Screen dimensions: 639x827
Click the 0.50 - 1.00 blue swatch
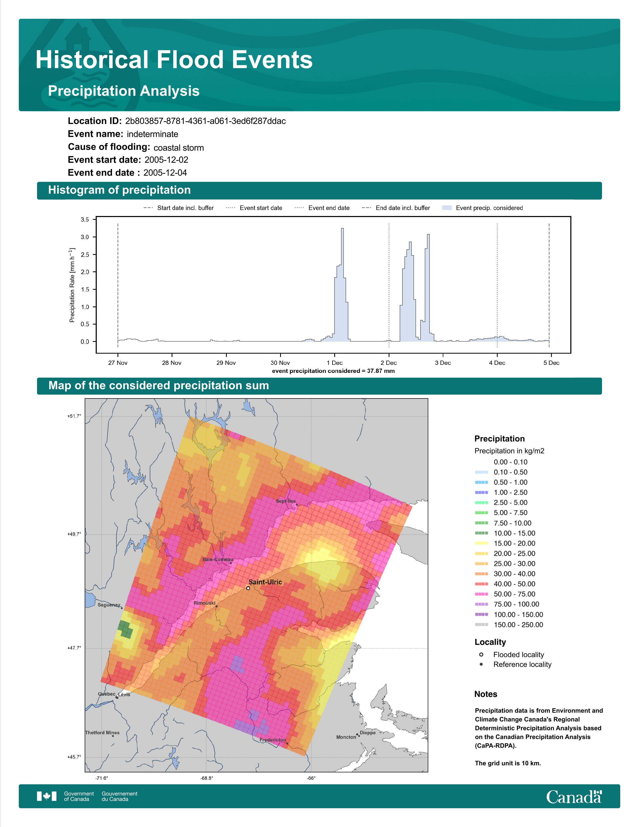[x=482, y=482]
